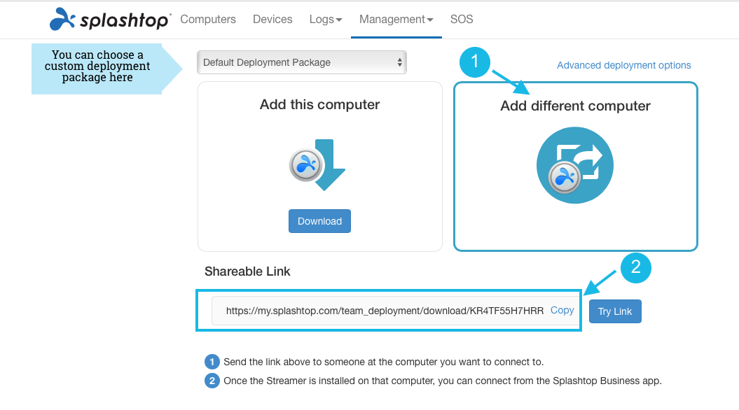The image size is (739, 410).
Task: Open the Default Deployment Package selector
Action: point(302,62)
